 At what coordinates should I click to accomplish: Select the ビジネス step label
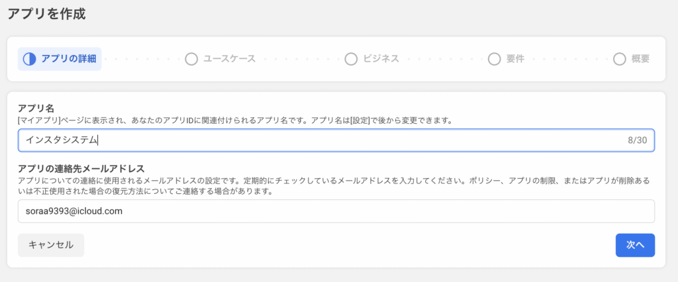[381, 59]
